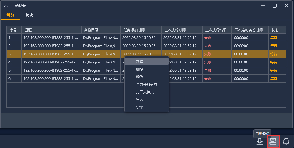Viewport: 294px width, 148px height.
Task: Select row 1 channel cell
Action: 51,38
